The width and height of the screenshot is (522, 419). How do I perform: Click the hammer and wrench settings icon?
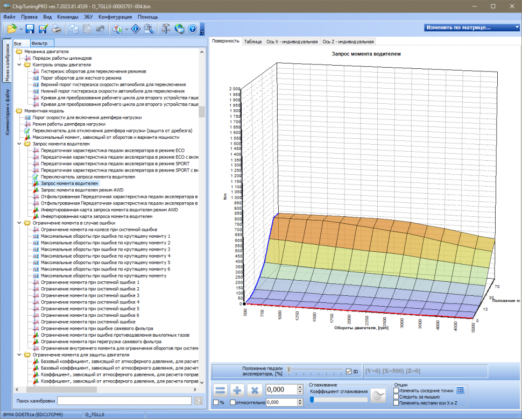point(165,29)
